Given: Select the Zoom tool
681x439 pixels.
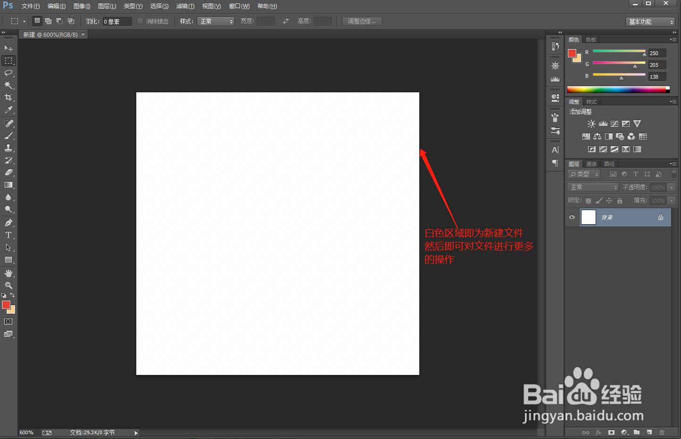Looking at the screenshot, I should tap(8, 285).
